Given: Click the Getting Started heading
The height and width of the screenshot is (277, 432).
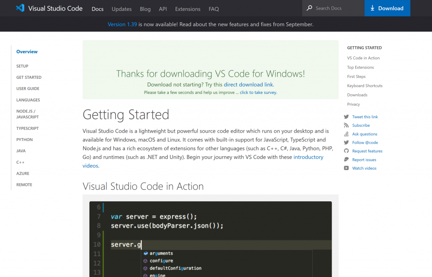Looking at the screenshot, I should pos(126,115).
